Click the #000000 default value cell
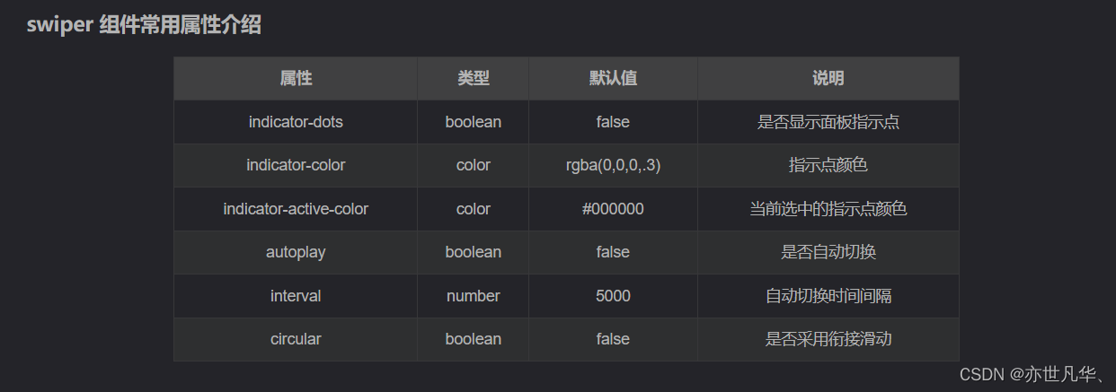The height and width of the screenshot is (392, 1116). [613, 209]
